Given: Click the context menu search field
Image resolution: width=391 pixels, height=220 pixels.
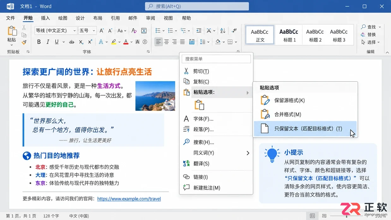Looking at the screenshot, I should [x=217, y=59].
